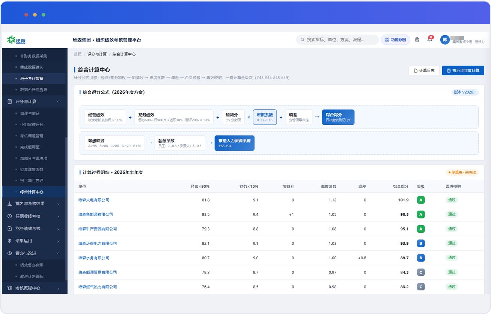Click the dollar icon beside 结果运用
491x314 pixels.
point(10,241)
